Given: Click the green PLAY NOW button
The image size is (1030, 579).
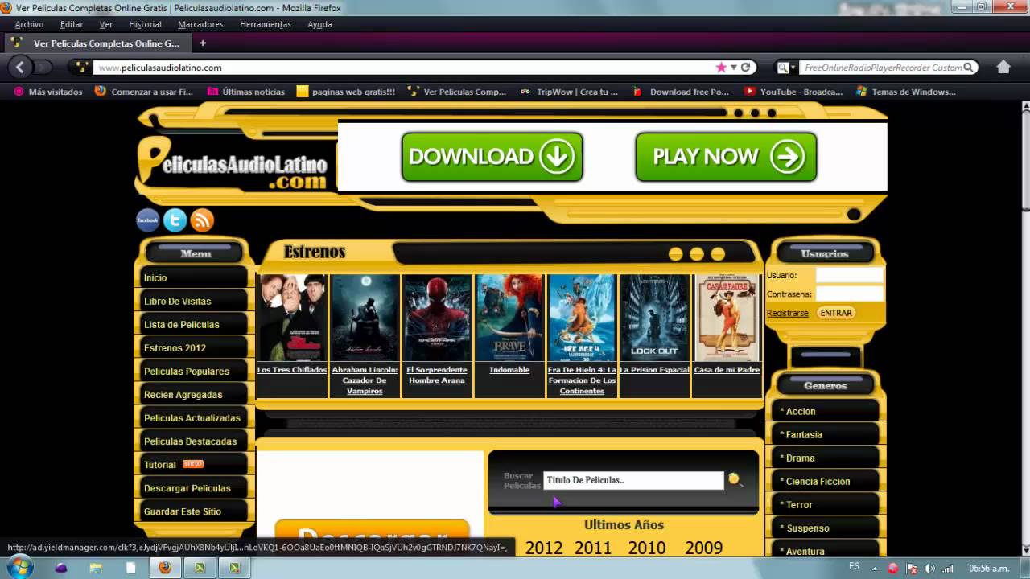Looking at the screenshot, I should (726, 157).
